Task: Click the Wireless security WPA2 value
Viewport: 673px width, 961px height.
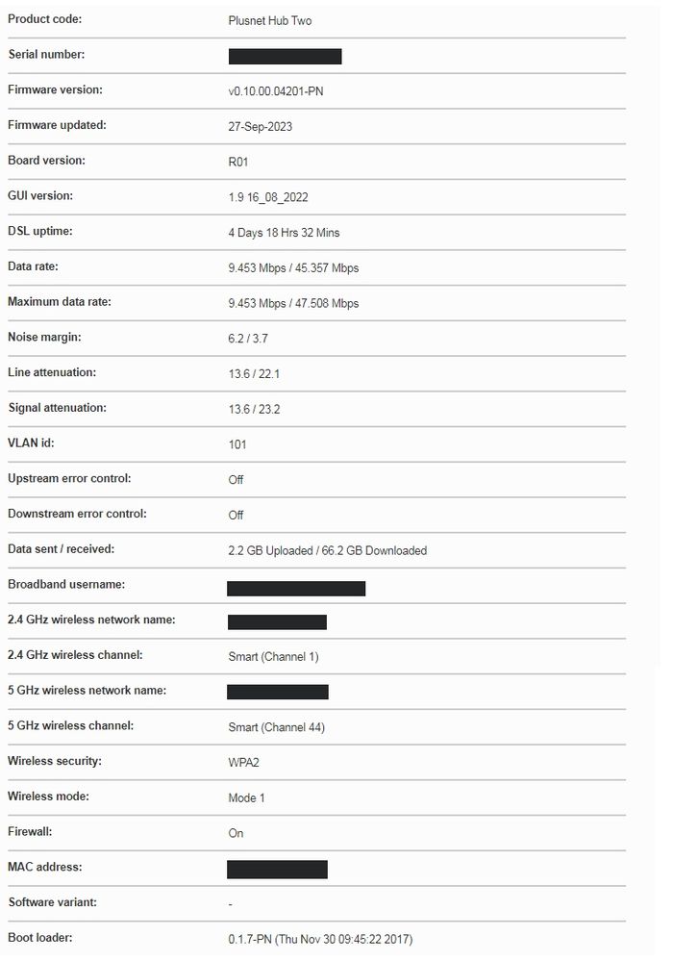Action: click(x=244, y=763)
